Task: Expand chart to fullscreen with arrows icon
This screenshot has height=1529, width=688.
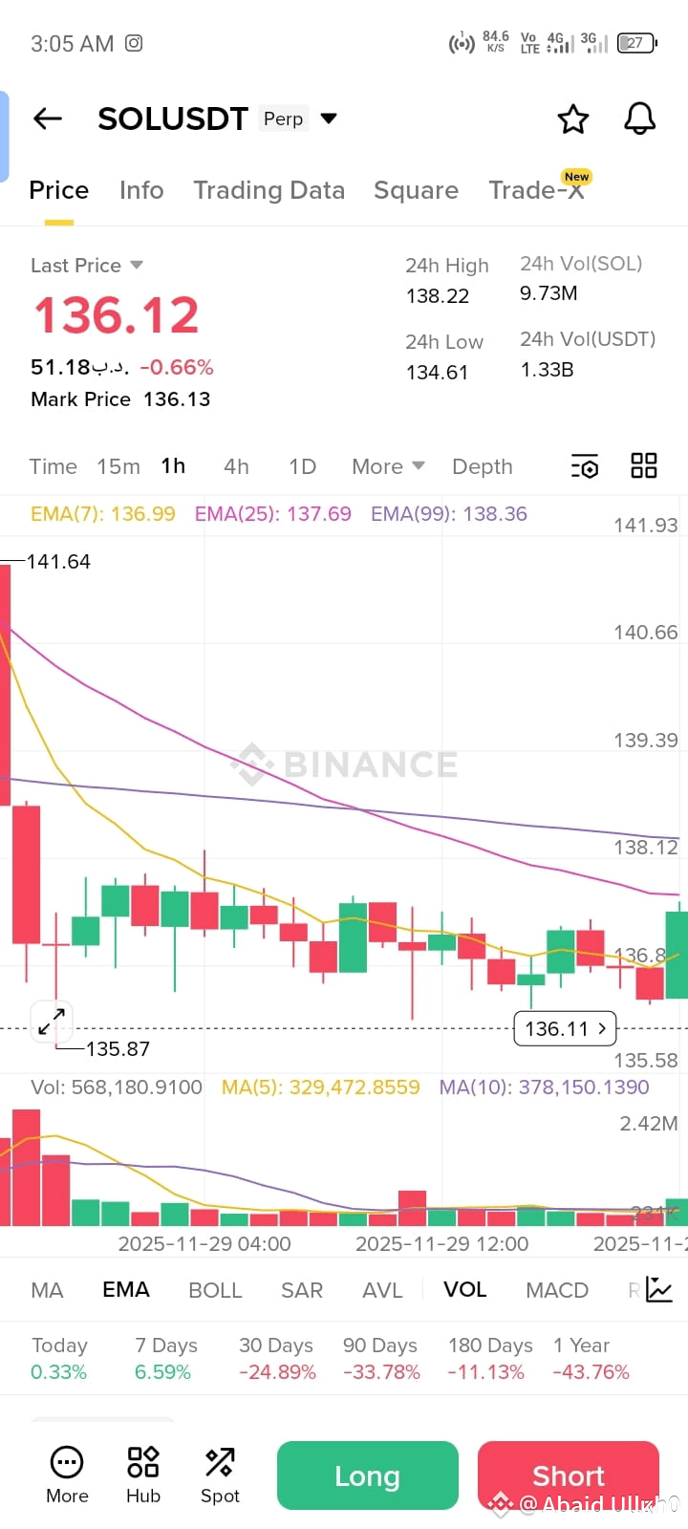Action: (52, 1023)
